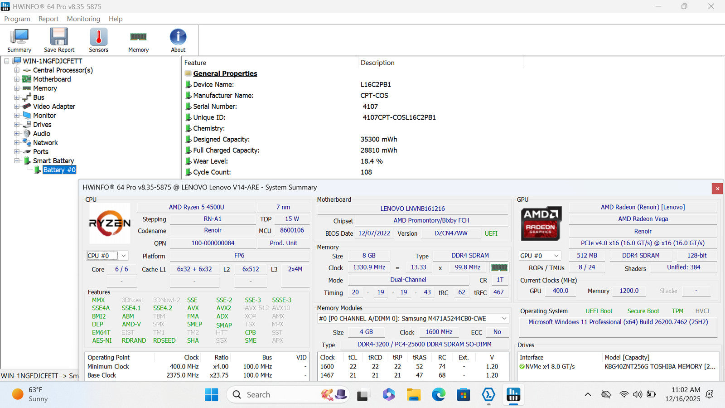Click the memory chip icon beside 99.8 MHz
725x408 pixels.
(499, 267)
